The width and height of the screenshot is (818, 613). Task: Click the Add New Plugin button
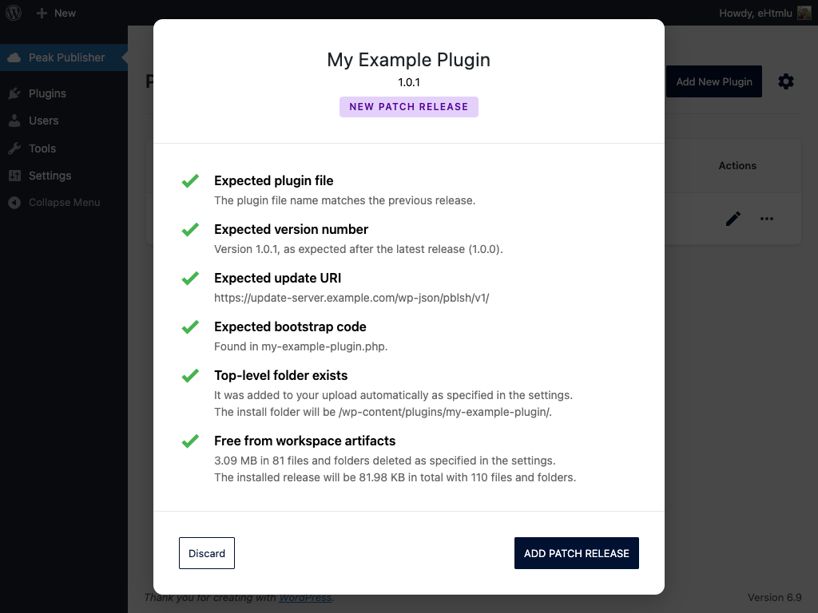(713, 81)
